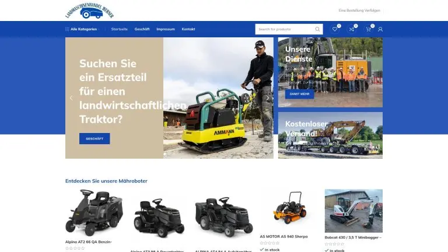Click the Landmaschinenhandel Werner logo

(90, 10)
